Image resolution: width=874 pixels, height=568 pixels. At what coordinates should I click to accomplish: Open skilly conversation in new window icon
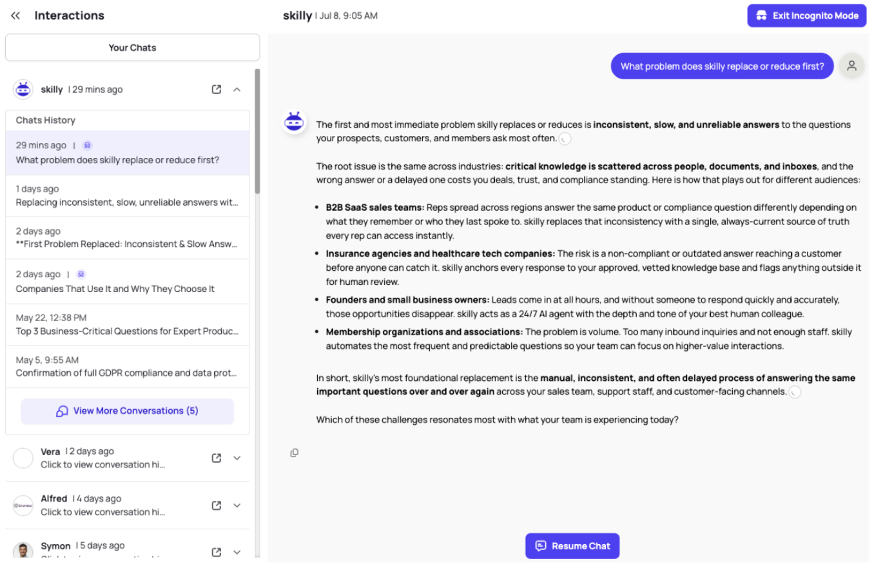pyautogui.click(x=217, y=90)
